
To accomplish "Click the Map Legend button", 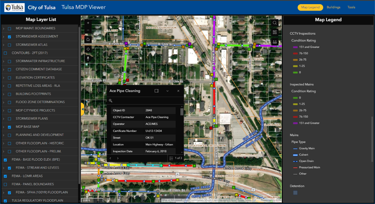I will [310, 7].
